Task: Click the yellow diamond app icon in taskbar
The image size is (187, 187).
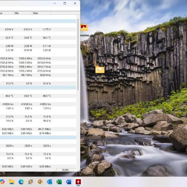Action: 31,181
